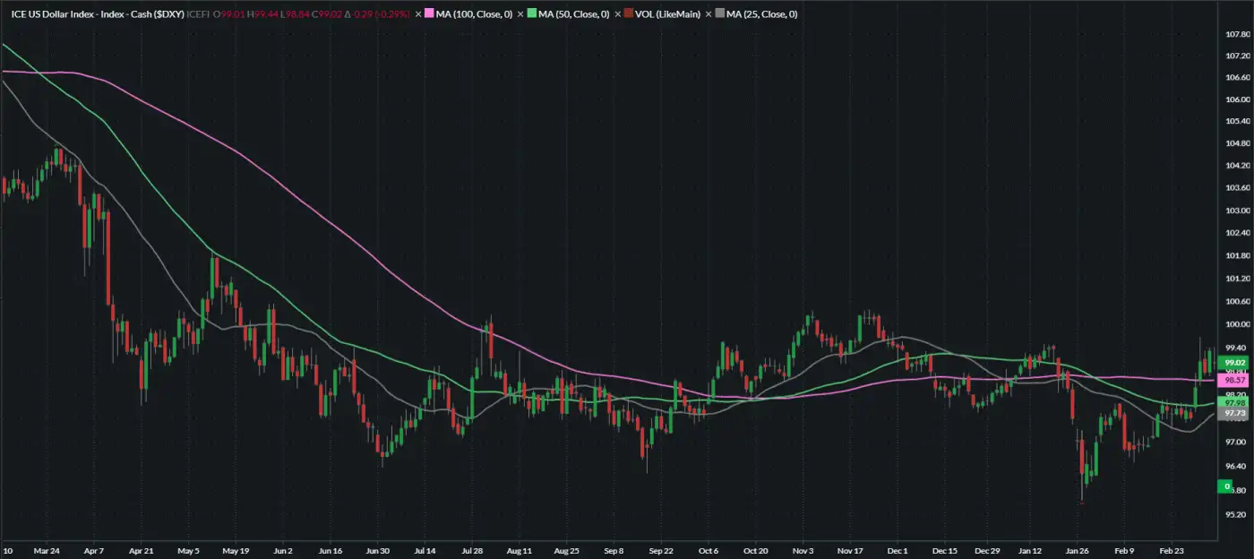Image resolution: width=1254 pixels, height=559 pixels.
Task: Remove the MA (25, Close, 0) indicator
Action: (708, 14)
